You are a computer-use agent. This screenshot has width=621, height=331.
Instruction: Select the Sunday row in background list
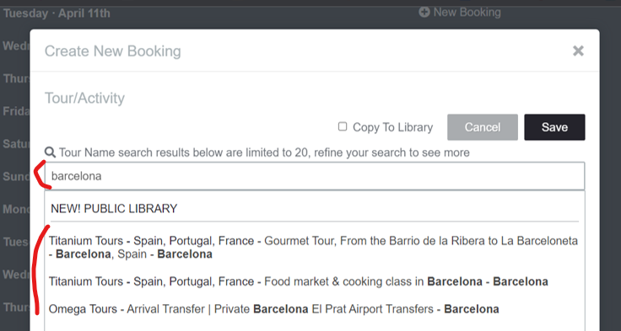pos(16,176)
